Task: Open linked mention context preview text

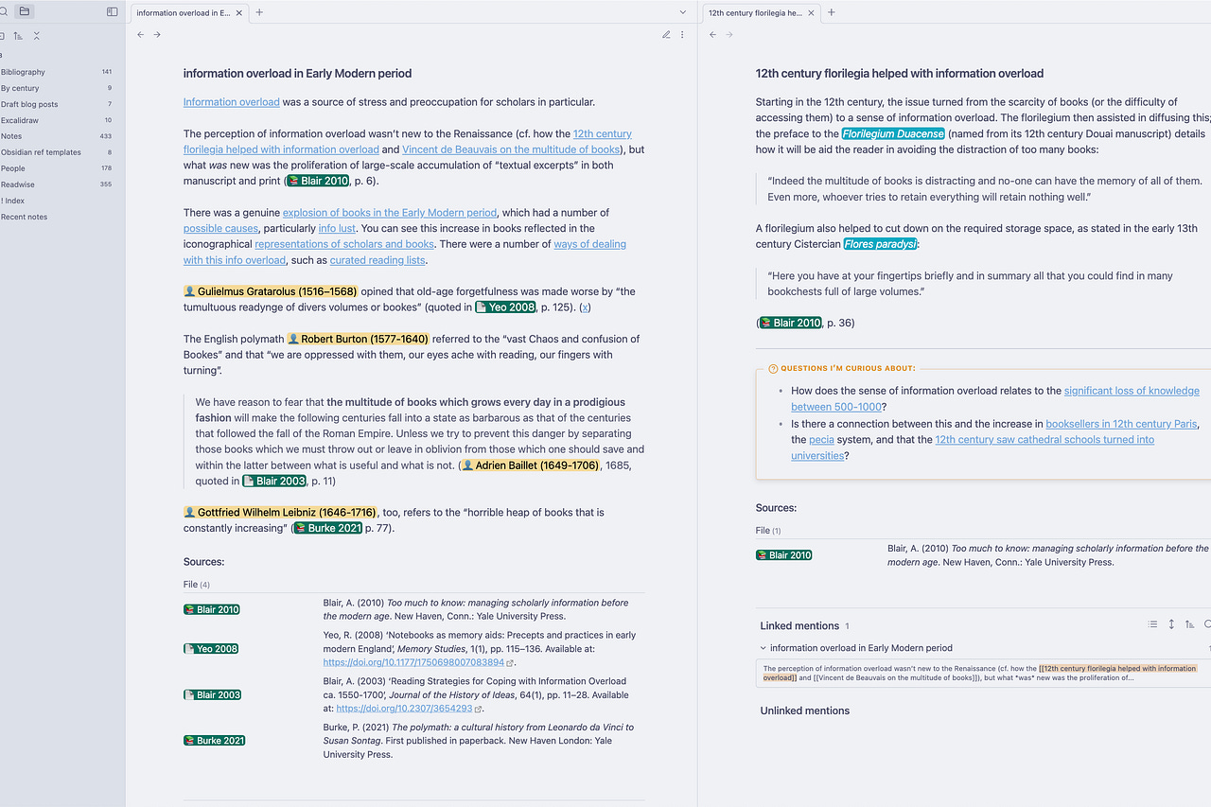Action: point(984,673)
